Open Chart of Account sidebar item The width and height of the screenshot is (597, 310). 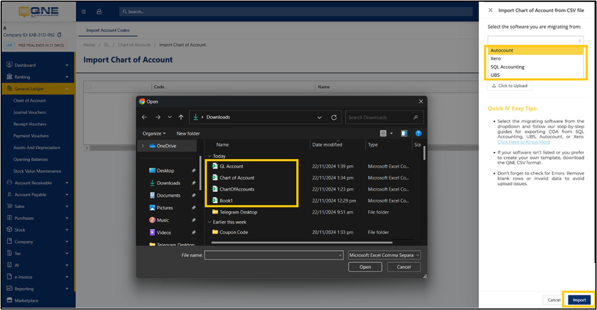coord(29,101)
